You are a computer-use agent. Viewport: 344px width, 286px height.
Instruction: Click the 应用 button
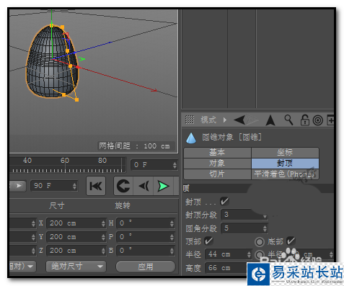click(x=146, y=267)
